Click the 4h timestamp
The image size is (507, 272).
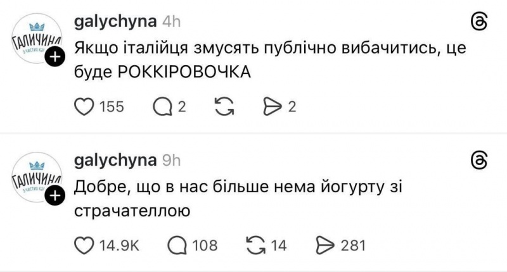click(172, 21)
